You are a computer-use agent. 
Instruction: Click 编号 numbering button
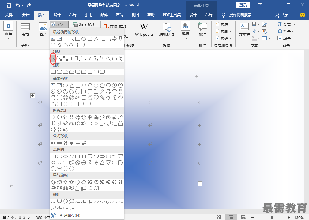tap(284, 38)
